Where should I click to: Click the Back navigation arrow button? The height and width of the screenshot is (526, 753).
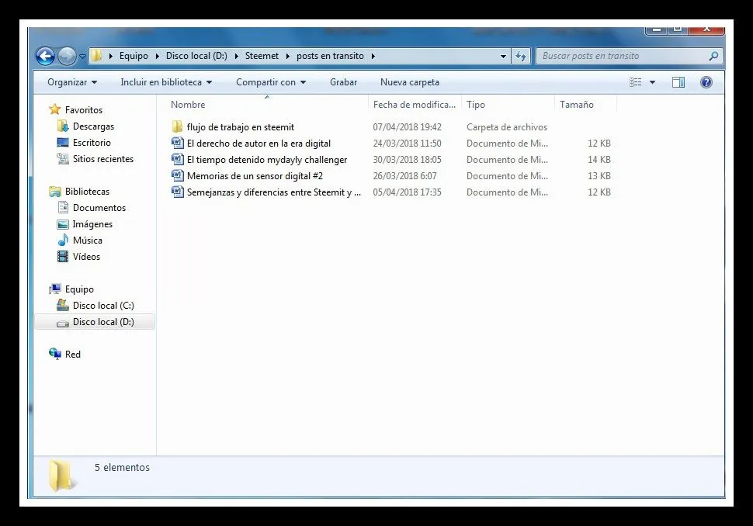[45, 56]
